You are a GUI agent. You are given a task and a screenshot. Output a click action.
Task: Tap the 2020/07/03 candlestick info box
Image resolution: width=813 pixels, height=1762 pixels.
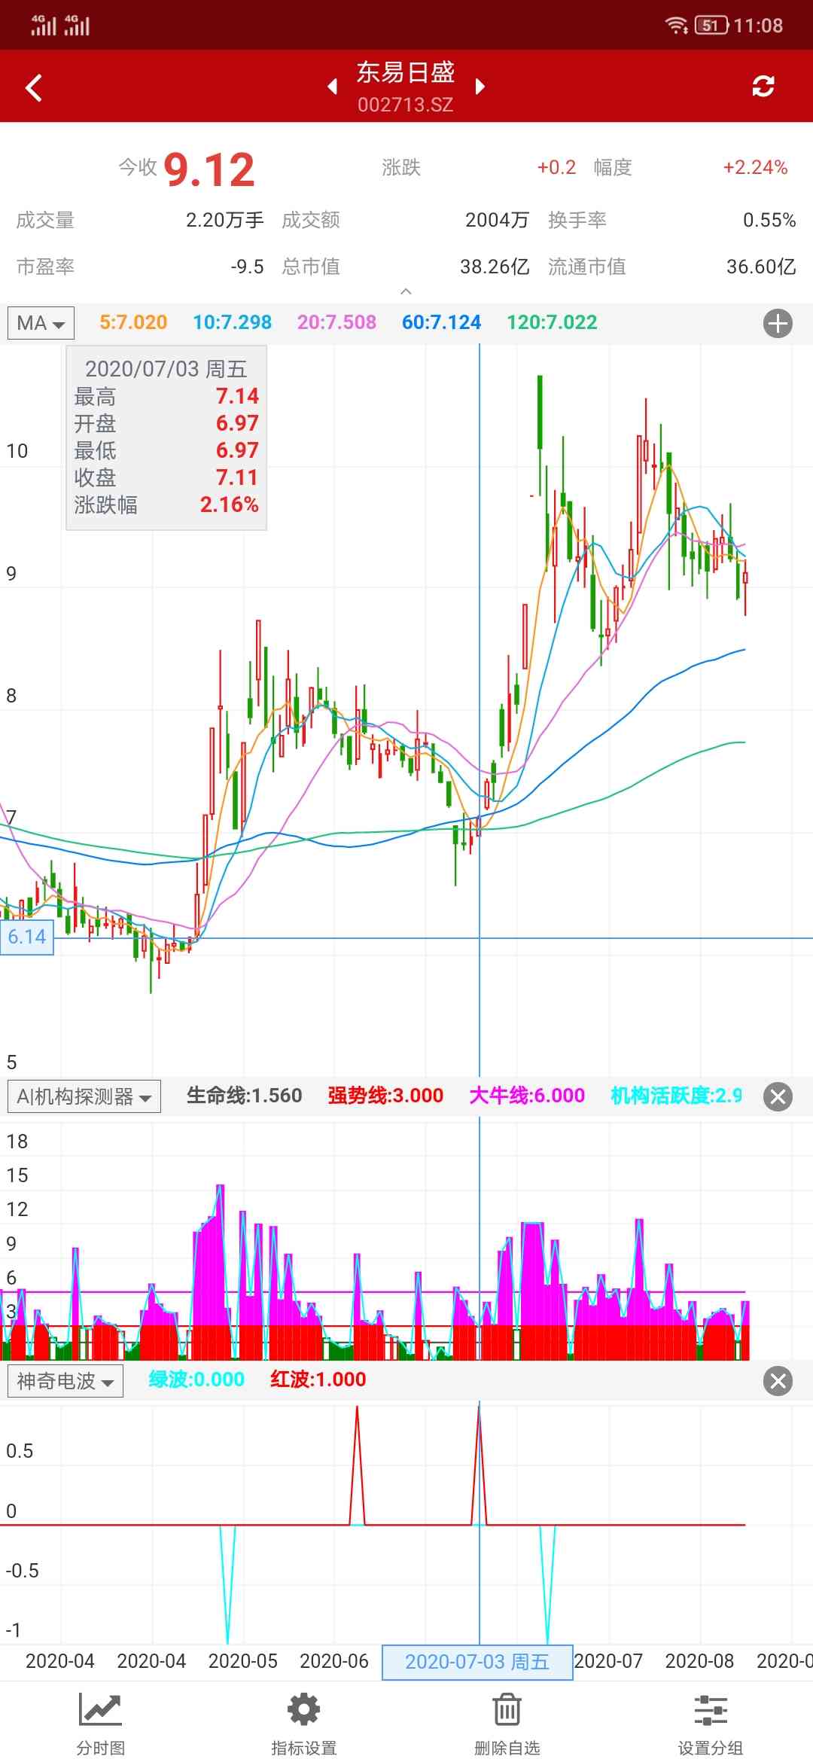click(166, 437)
